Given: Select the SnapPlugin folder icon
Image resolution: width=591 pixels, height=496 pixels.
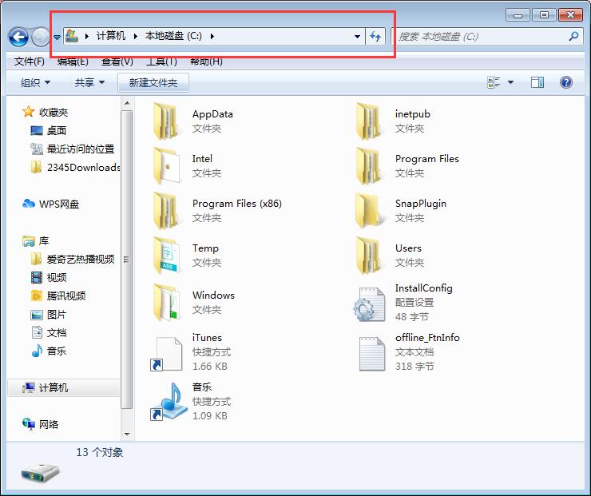Looking at the screenshot, I should point(369,210).
